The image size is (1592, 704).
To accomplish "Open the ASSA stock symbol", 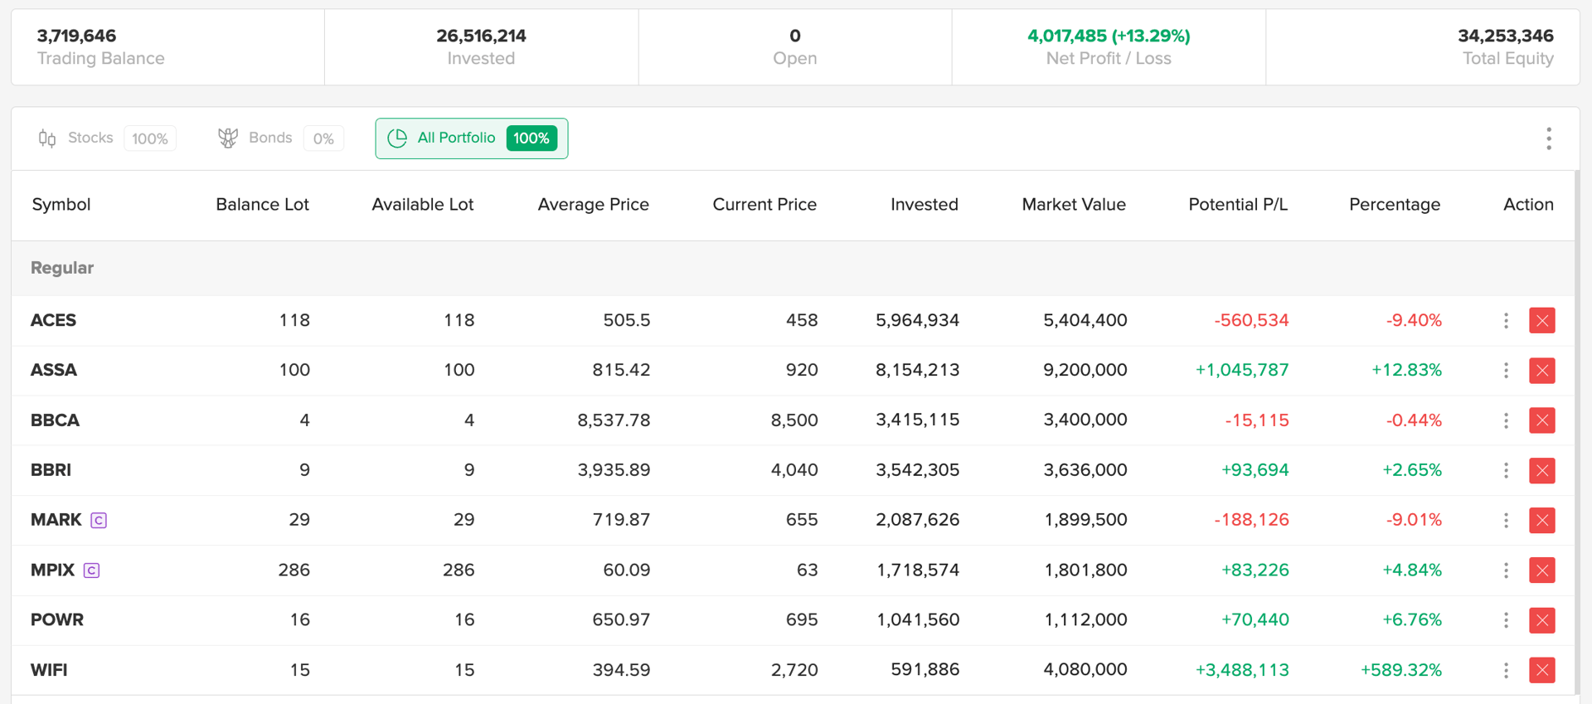I will pyautogui.click(x=54, y=370).
